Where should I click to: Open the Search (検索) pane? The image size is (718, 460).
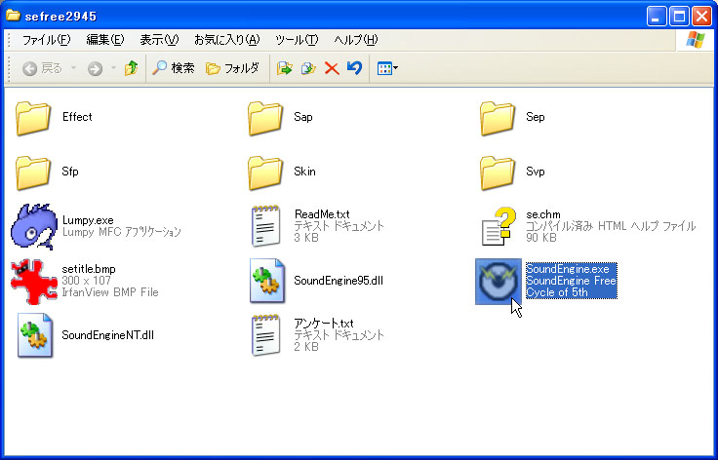pos(173,68)
